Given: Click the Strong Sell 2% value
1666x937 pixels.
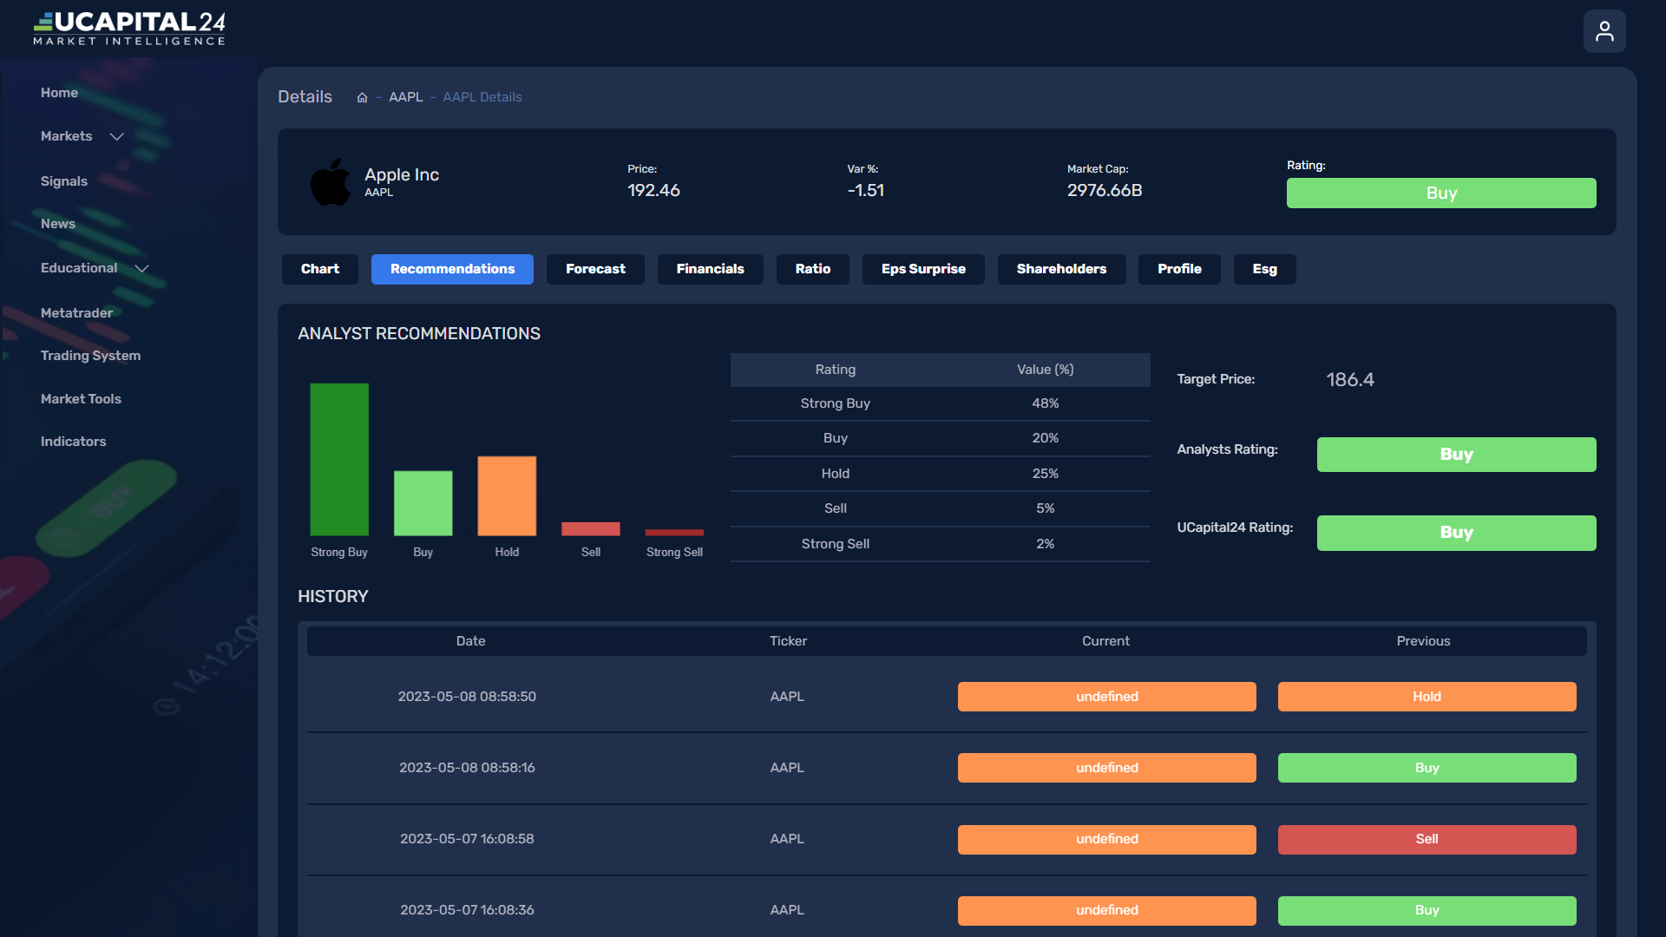Looking at the screenshot, I should point(1046,544).
